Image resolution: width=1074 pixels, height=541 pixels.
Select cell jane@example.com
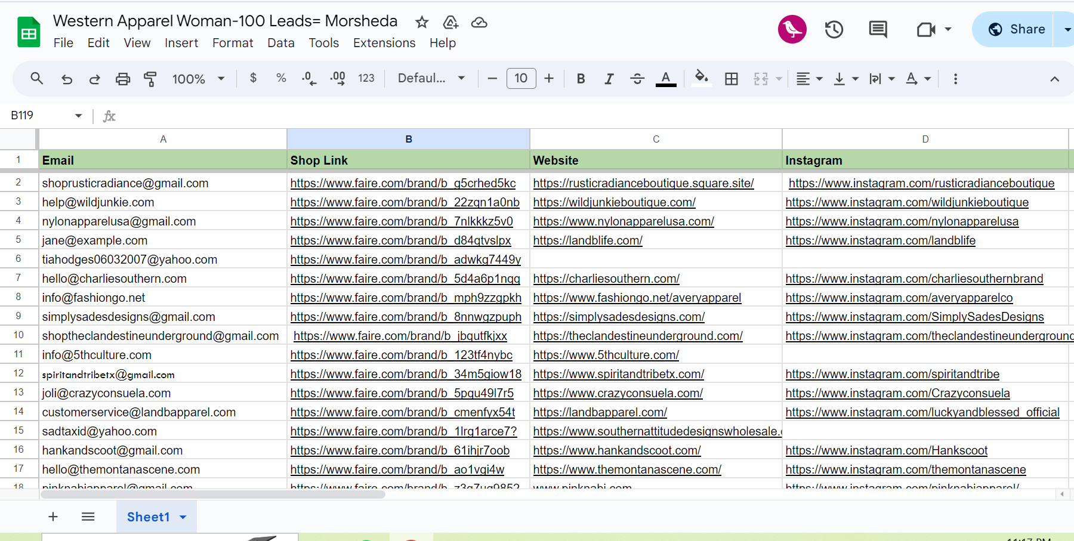(x=163, y=240)
